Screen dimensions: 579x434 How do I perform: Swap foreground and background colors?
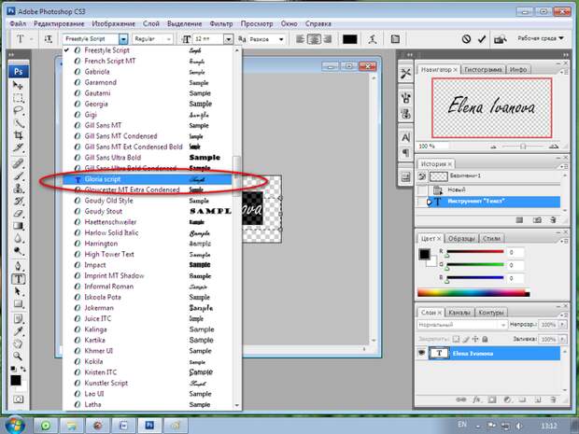(x=23, y=369)
